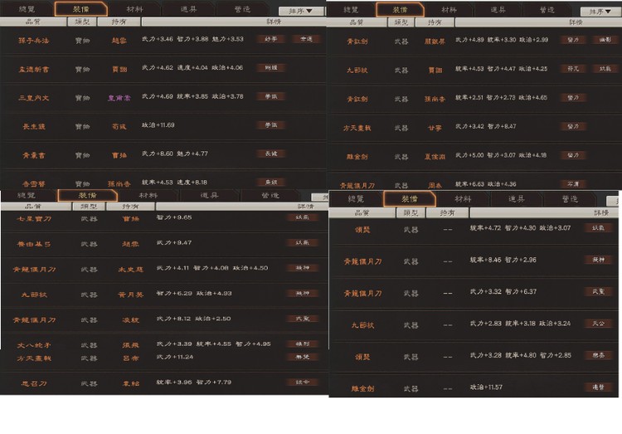The width and height of the screenshot is (622, 434).
Task: Select 七星寶刀 with 智力+9.65
Action: [x=34, y=219]
